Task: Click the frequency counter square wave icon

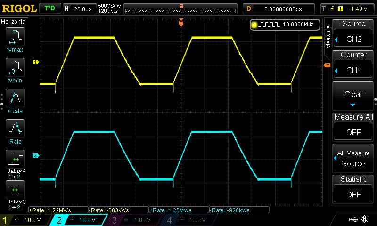Action: coord(270,24)
